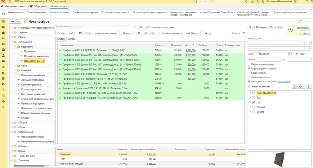Expand the 4 Ворота folder
This screenshot has width=313, height=168.
coord(12,123)
